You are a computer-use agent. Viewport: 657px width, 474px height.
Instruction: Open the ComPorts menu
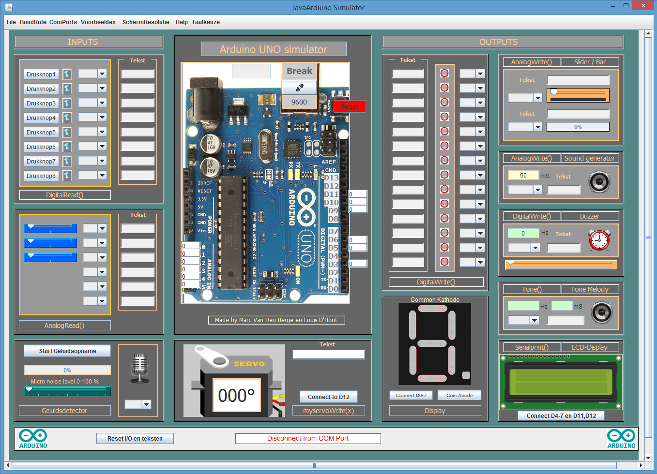click(63, 22)
